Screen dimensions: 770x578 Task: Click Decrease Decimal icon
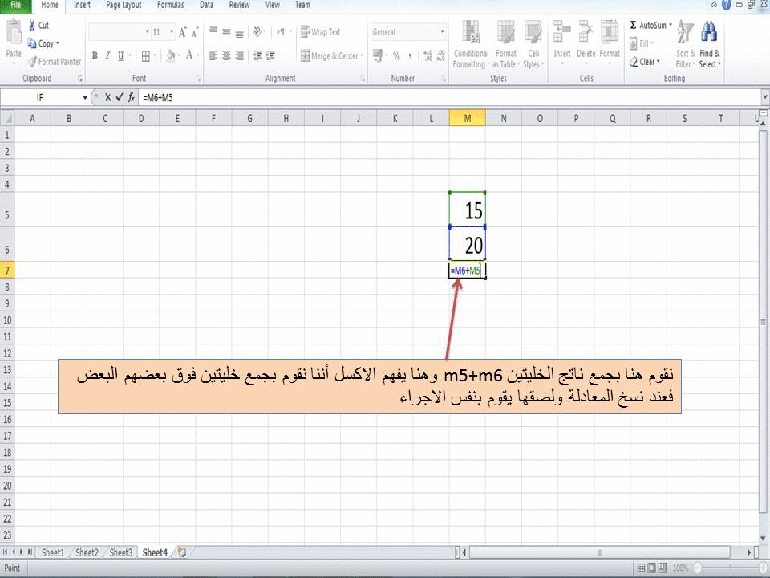pyautogui.click(x=440, y=56)
